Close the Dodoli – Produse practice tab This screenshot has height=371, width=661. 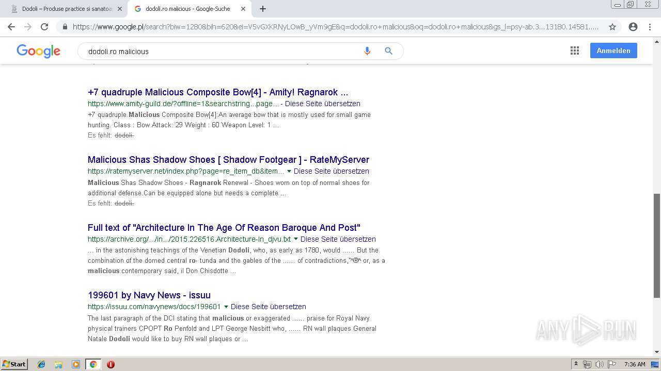click(120, 9)
